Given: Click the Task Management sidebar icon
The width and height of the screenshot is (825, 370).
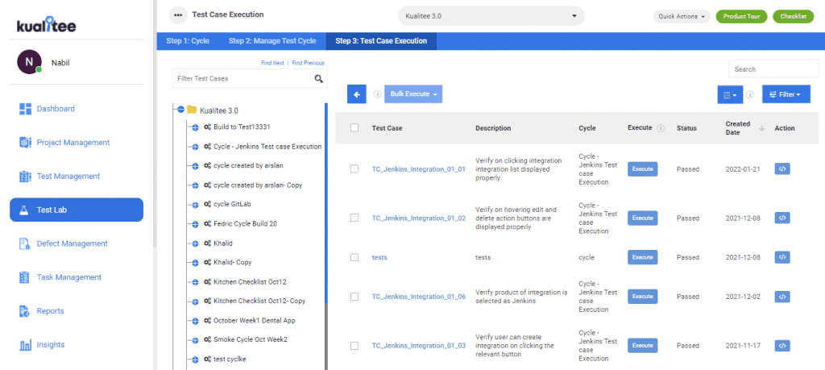Looking at the screenshot, I should pyautogui.click(x=24, y=277).
